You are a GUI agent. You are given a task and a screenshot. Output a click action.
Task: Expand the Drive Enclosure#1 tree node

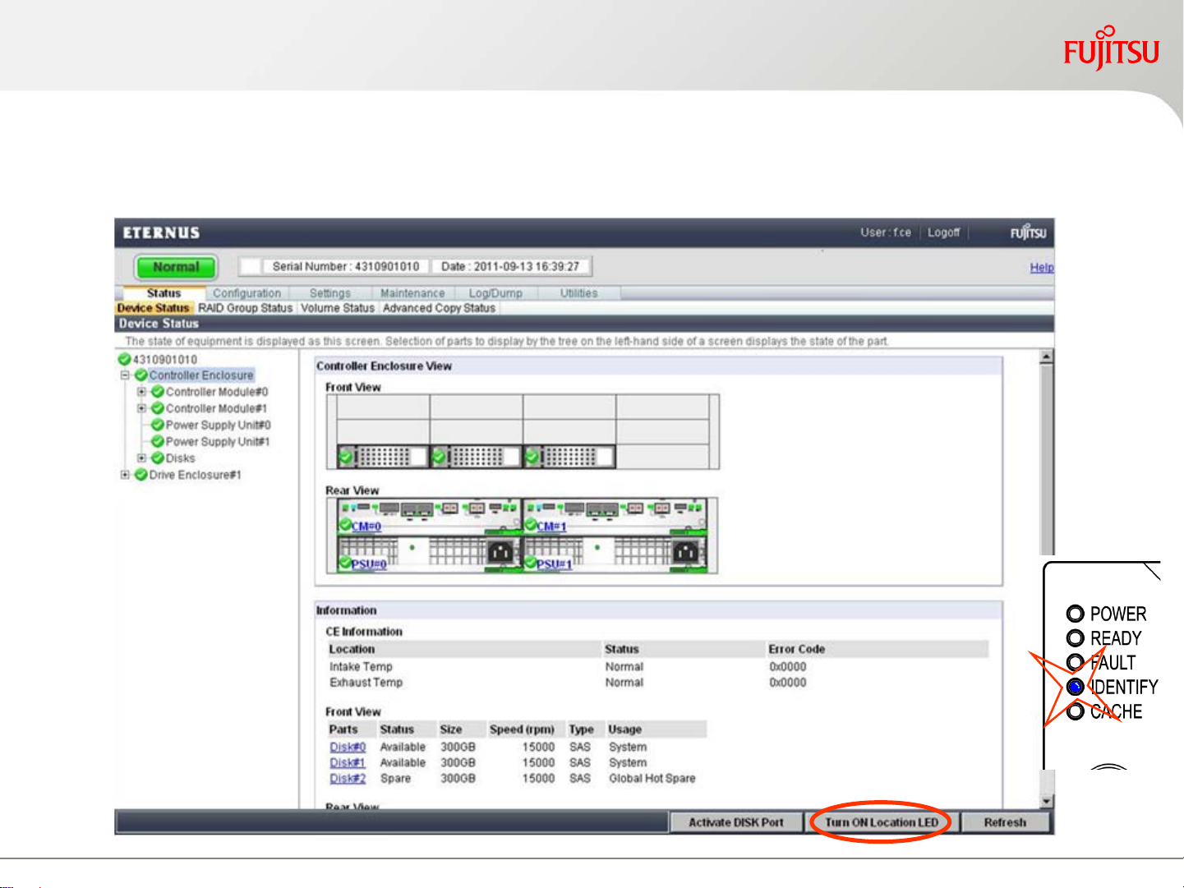pyautogui.click(x=125, y=475)
